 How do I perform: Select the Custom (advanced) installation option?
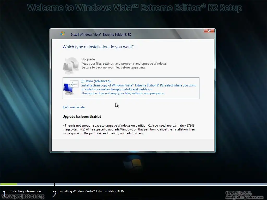pyautogui.click(x=131, y=88)
